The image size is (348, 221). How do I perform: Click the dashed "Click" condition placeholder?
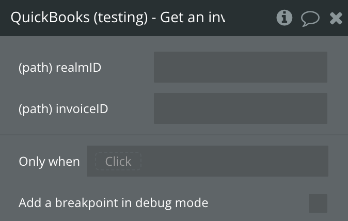pos(118,161)
